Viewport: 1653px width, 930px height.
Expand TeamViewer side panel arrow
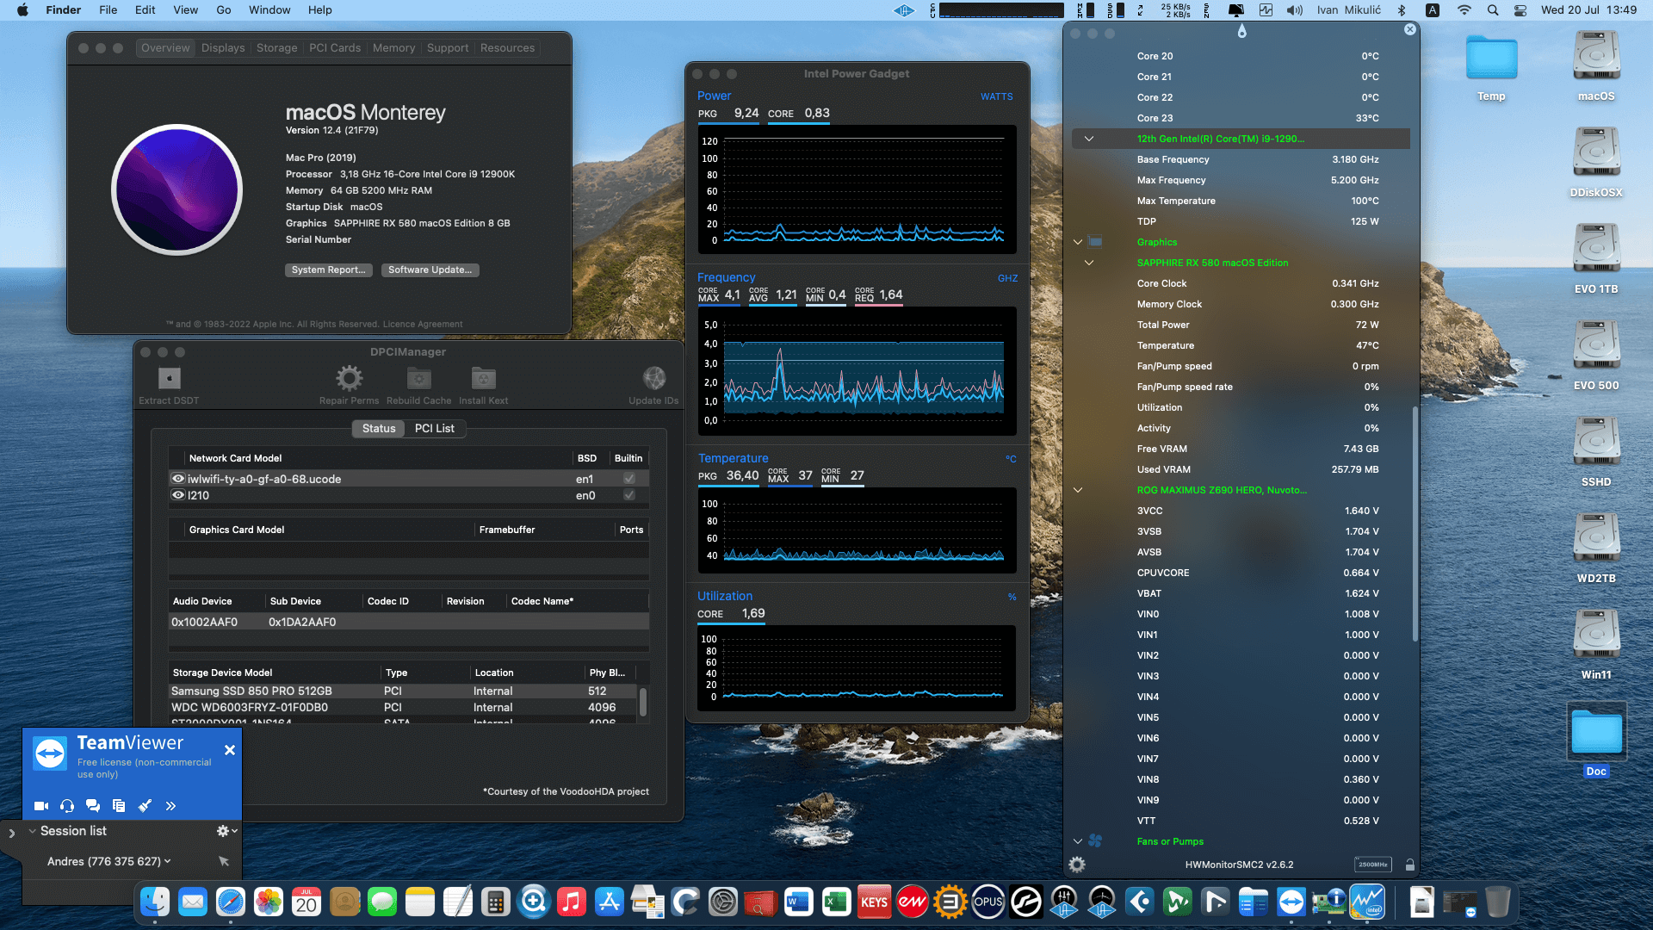click(x=11, y=834)
